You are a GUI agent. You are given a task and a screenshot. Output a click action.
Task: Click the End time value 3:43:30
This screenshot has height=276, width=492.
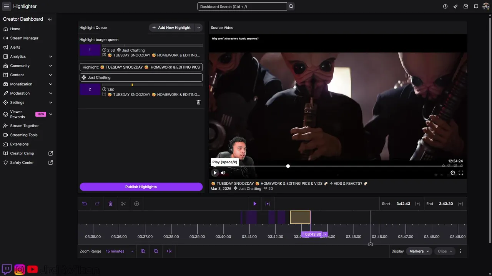(446, 204)
